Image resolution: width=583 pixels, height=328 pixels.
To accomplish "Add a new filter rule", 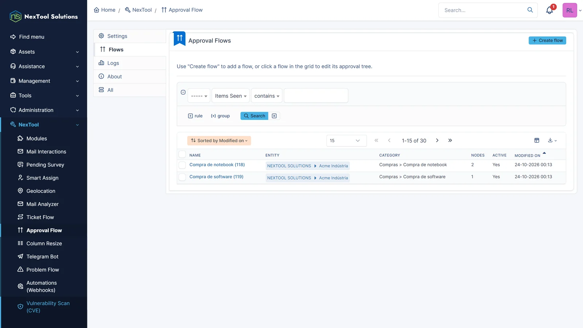I will pos(195,116).
